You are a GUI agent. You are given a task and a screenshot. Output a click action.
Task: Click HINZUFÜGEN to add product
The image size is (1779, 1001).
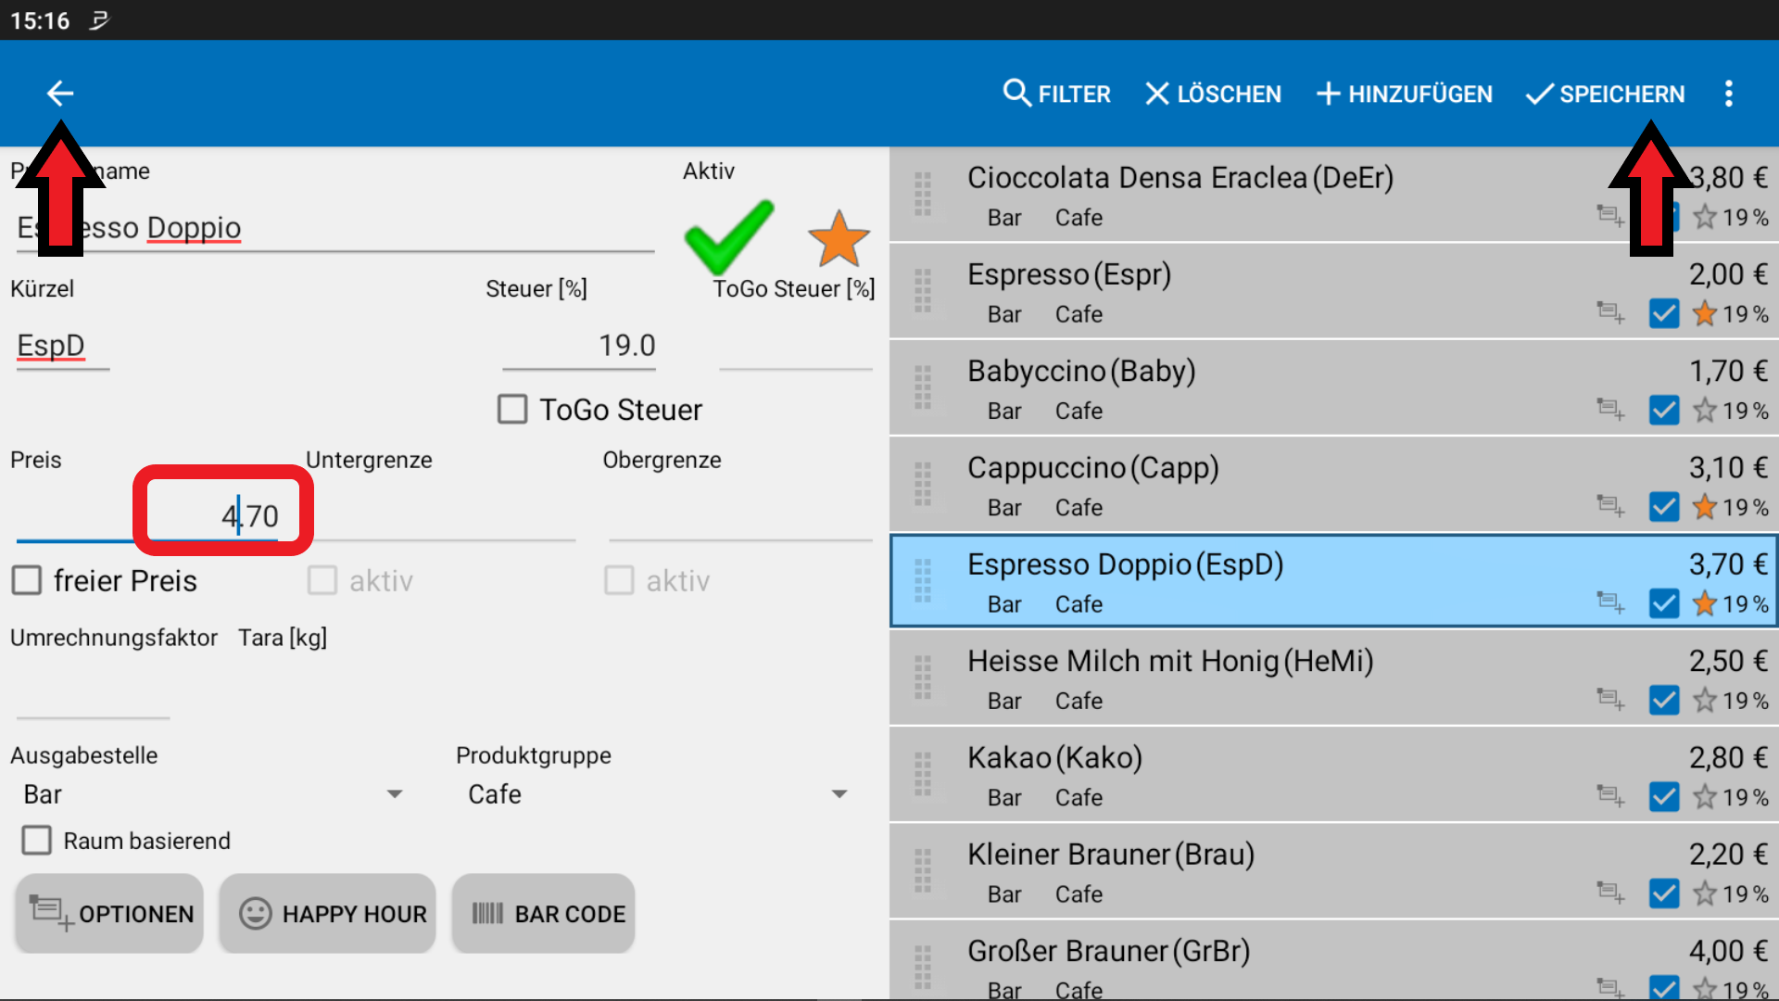(x=1404, y=94)
